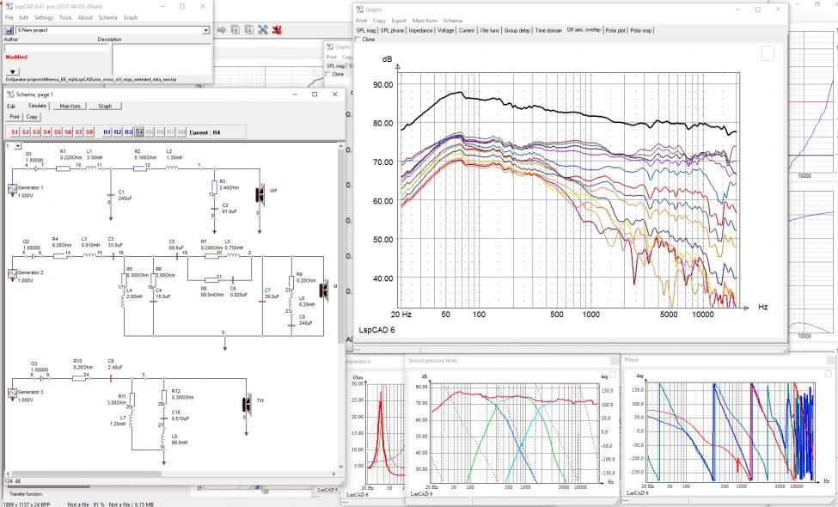Click Generator 1 symbol in schematic
838x507 pixels.
13,189
